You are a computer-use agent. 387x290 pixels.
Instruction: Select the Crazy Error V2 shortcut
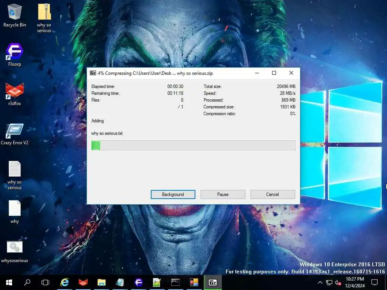(x=15, y=133)
